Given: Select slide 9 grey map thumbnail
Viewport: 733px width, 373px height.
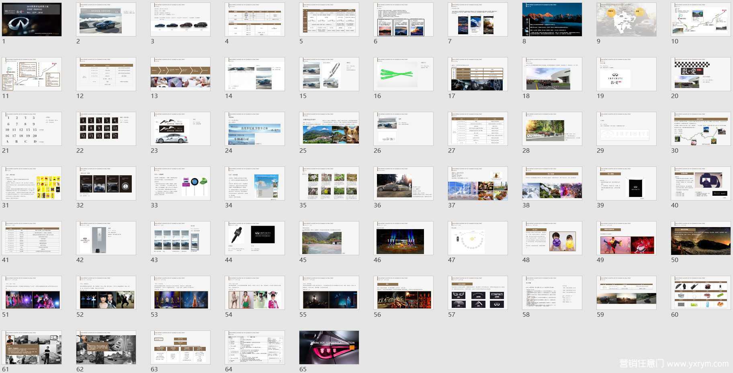Looking at the screenshot, I should (x=627, y=20).
